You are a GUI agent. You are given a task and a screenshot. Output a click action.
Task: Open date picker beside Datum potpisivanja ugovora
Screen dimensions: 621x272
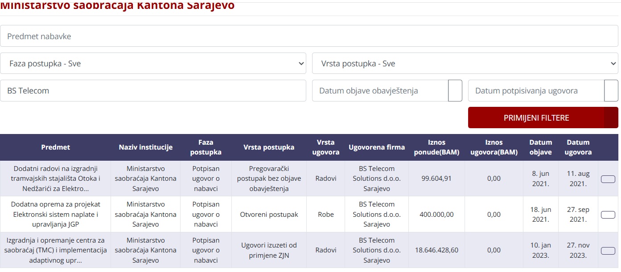coord(611,91)
